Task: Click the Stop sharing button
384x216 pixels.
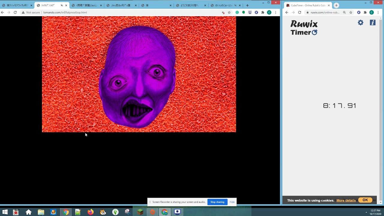Action: coord(217,202)
